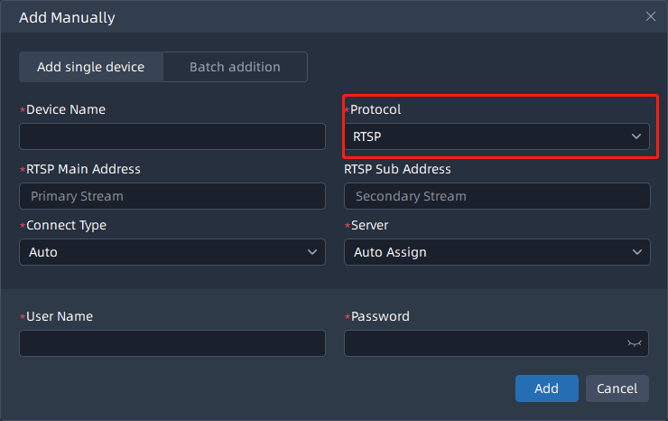
Task: Click inside the Password input field
Action: (483, 343)
